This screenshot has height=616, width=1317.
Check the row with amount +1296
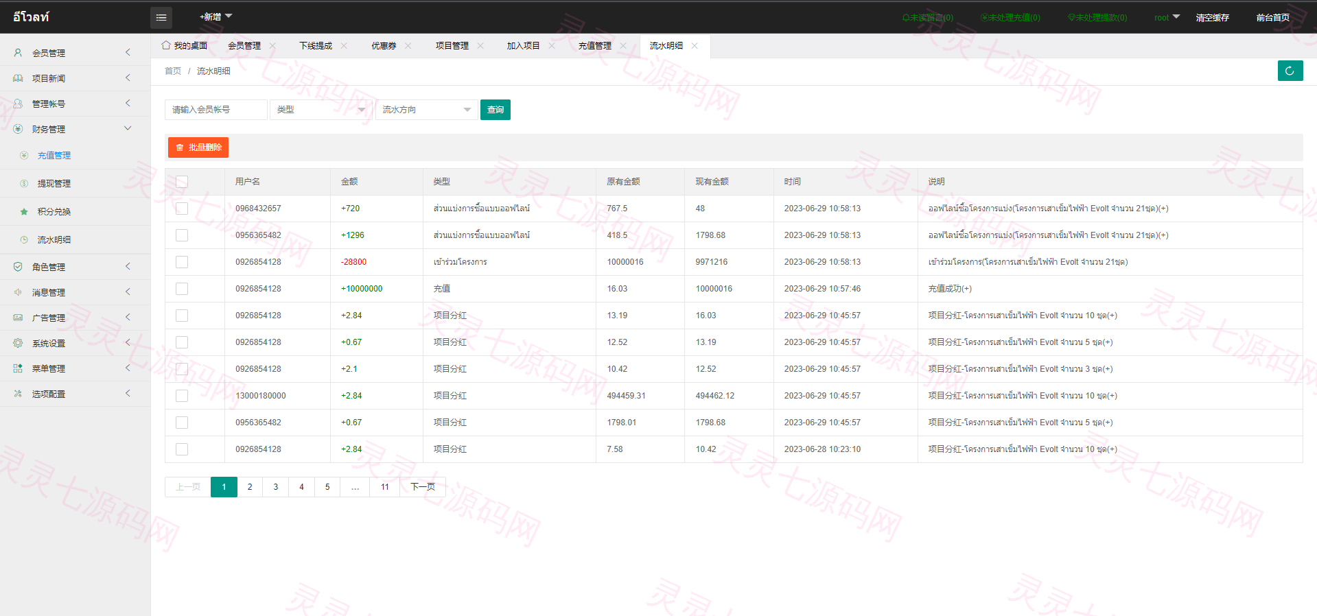click(x=182, y=235)
